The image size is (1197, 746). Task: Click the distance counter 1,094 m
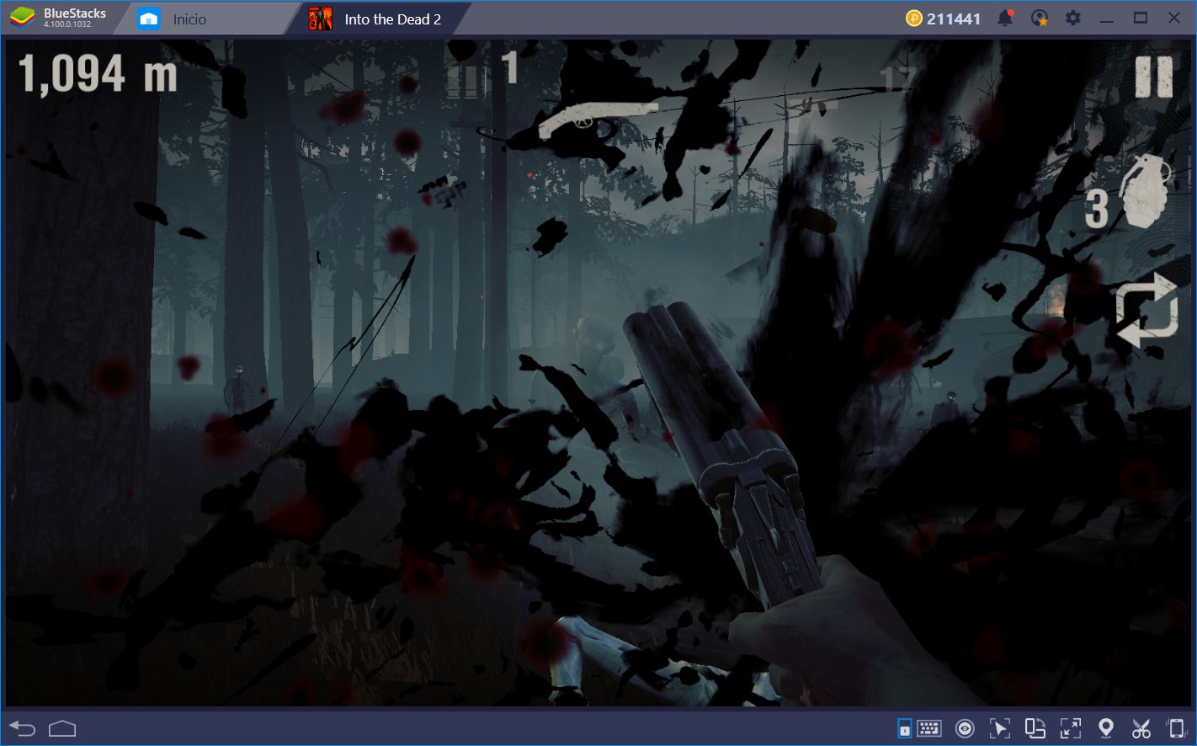pos(98,74)
